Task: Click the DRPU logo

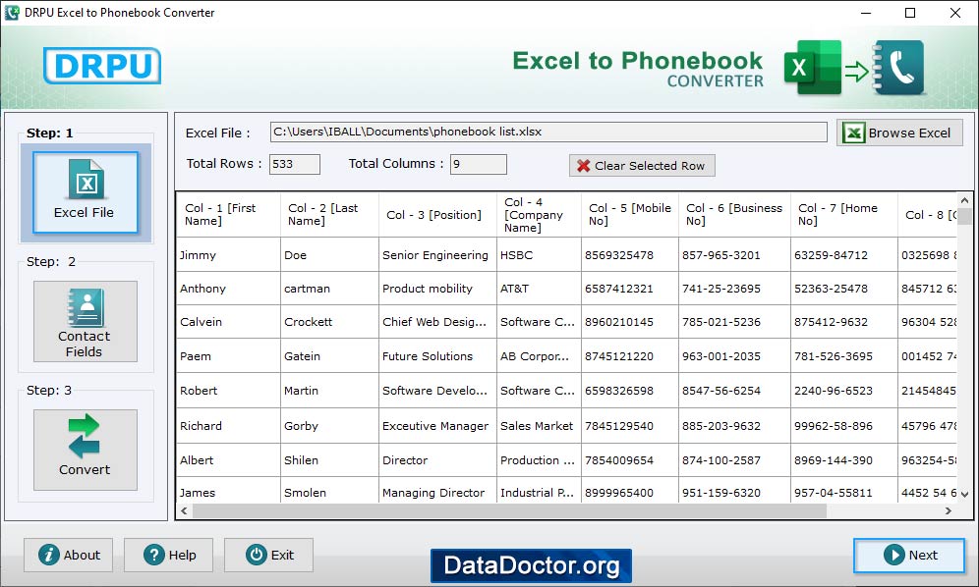Action: 102,66
